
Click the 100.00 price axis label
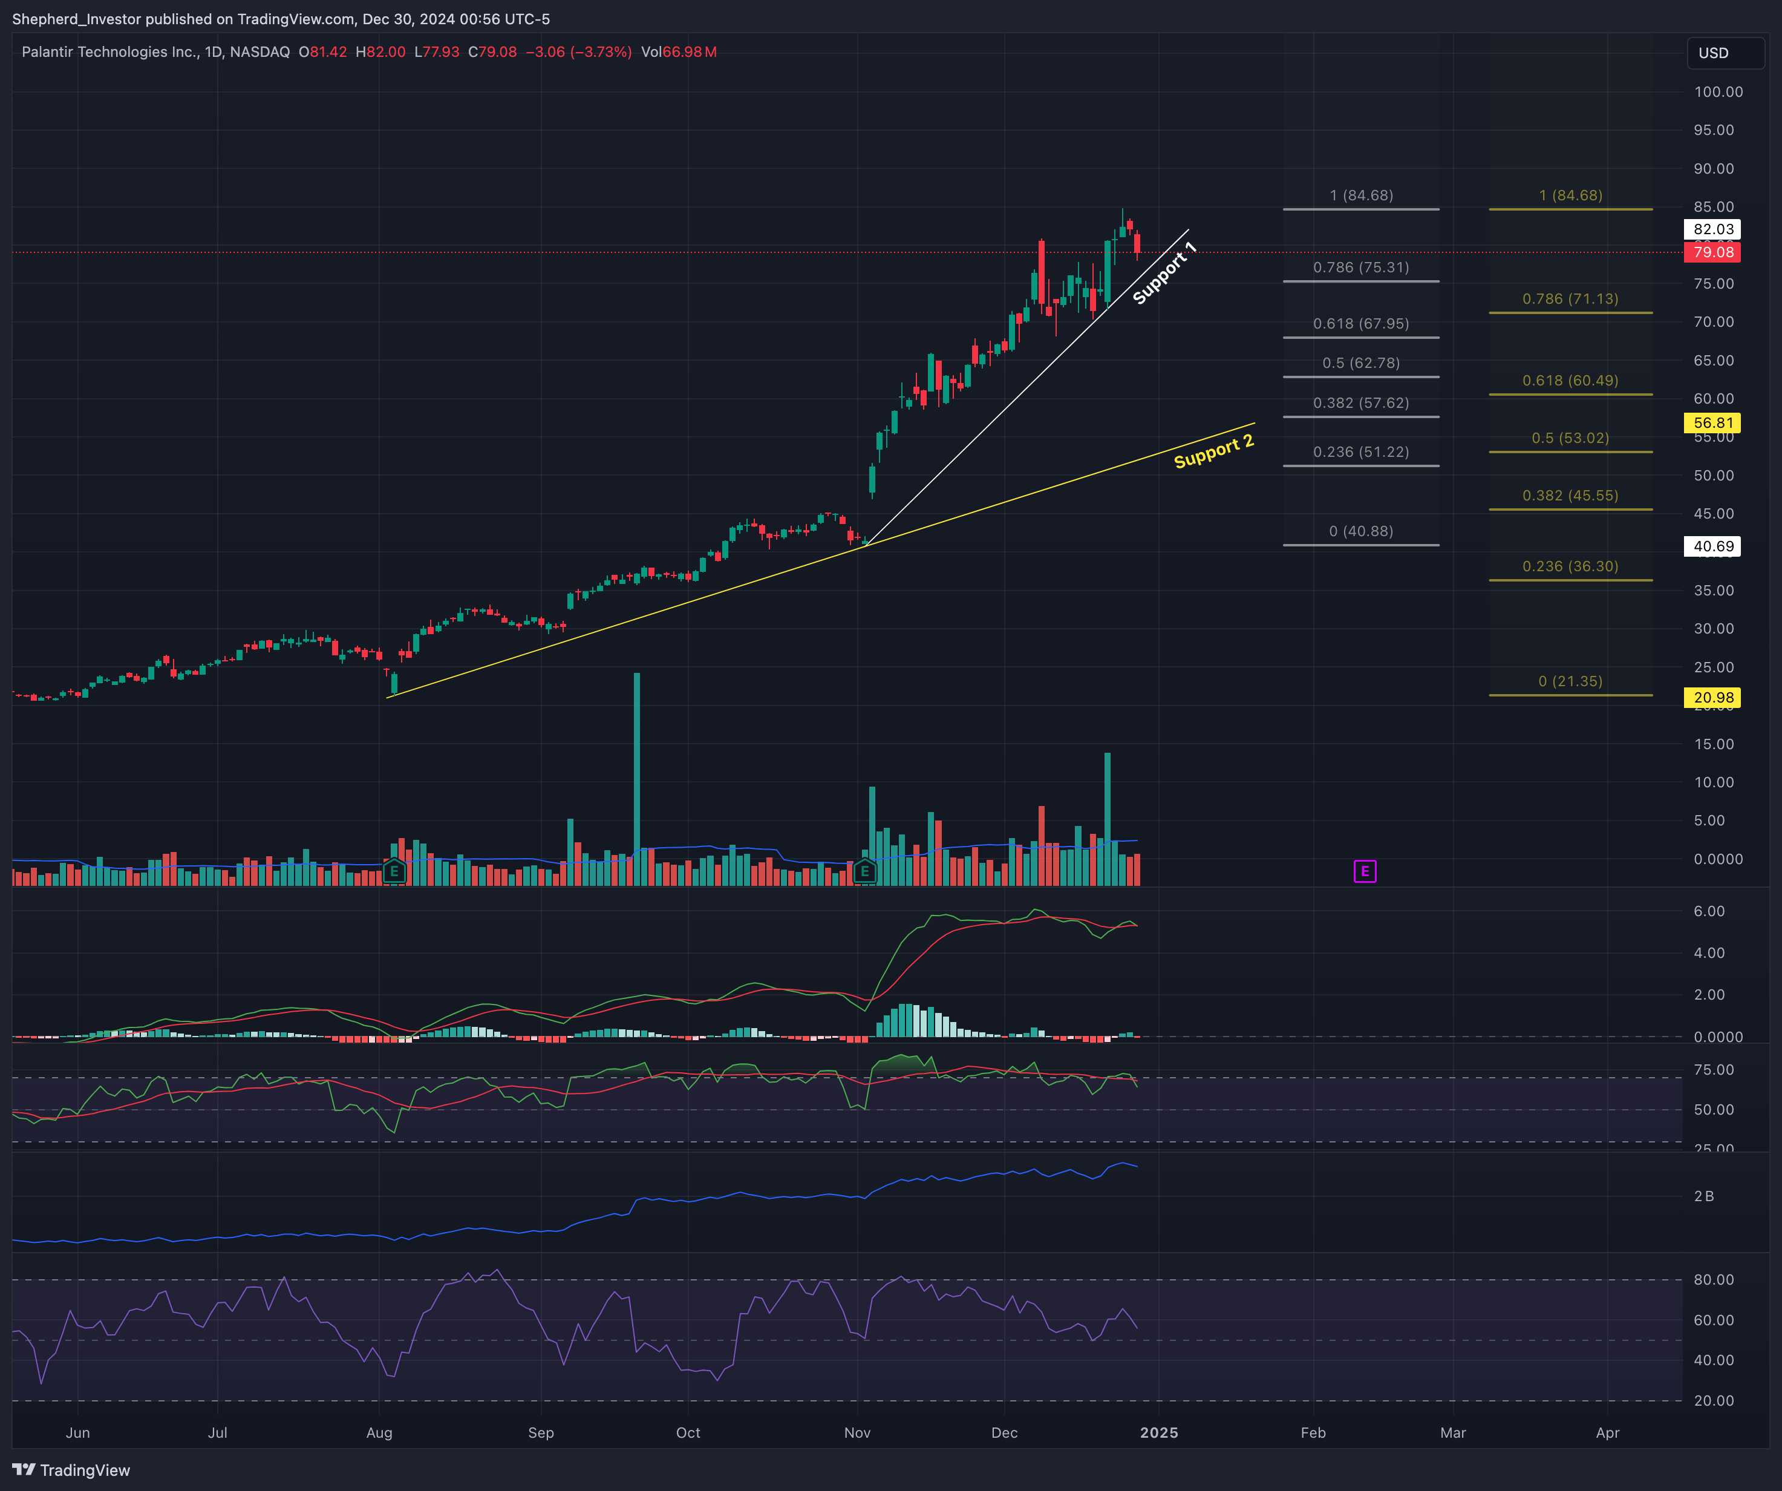[x=1718, y=92]
